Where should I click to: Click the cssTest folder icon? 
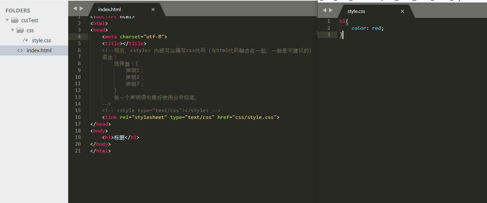pyautogui.click(x=15, y=20)
